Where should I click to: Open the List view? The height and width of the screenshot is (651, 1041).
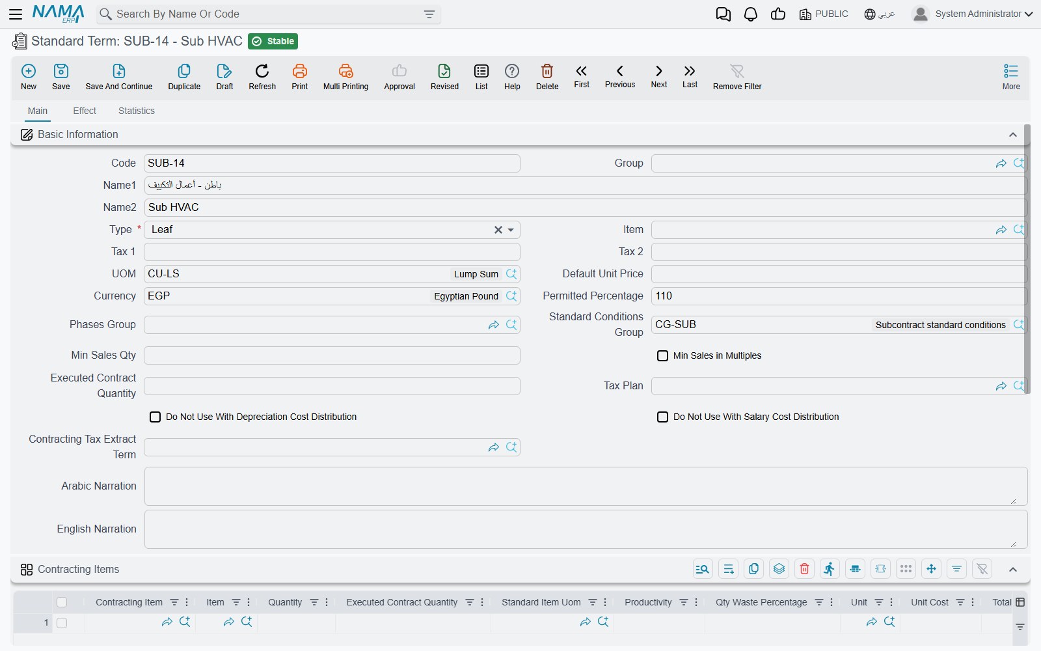click(481, 77)
